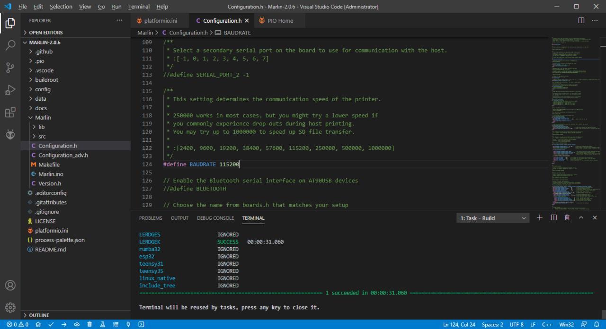This screenshot has width=606, height=329.
Task: Click the Win32 configuration in the status bar
Action: point(566,325)
